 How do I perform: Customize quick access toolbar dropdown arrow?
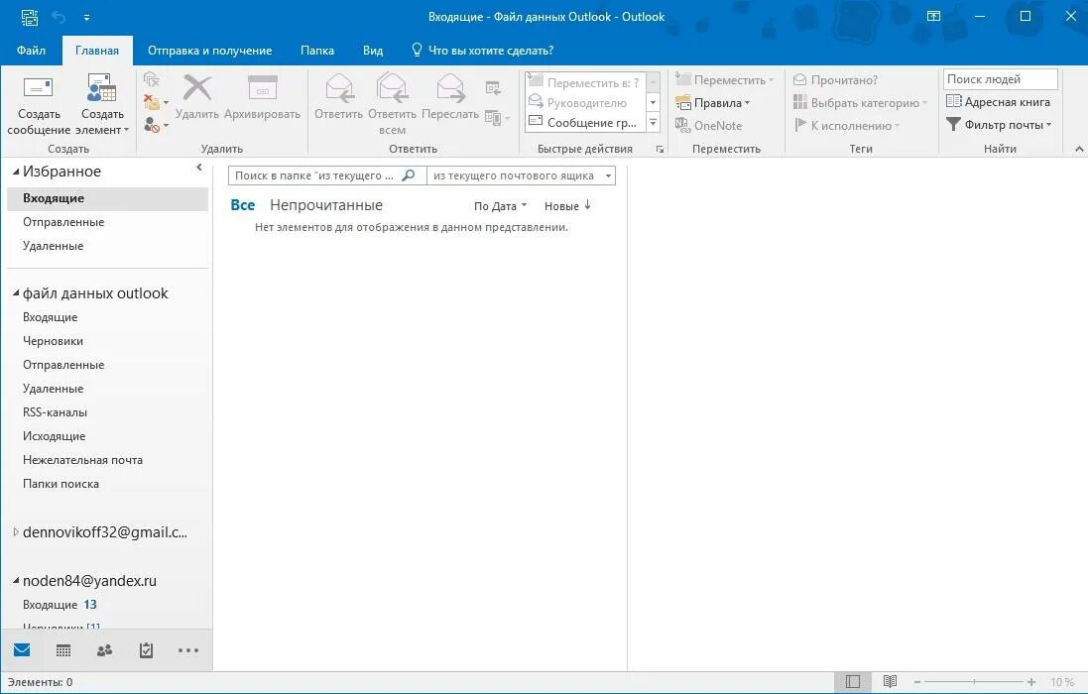[86, 17]
